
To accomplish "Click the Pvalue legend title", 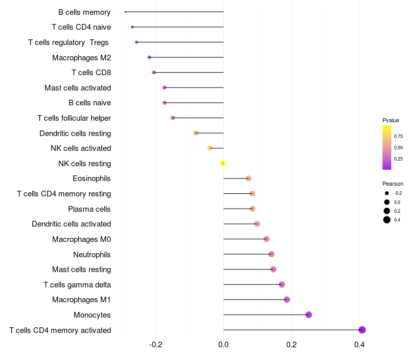I will tap(391, 120).
